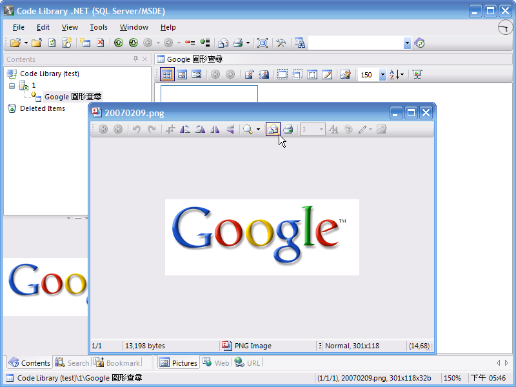Click rotate left icon in 20070209.png viewer
This screenshot has height=387, width=516.
[x=185, y=130]
